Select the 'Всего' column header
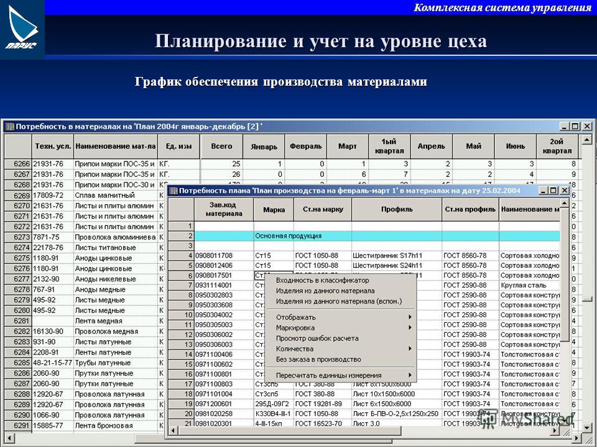 tap(221, 147)
